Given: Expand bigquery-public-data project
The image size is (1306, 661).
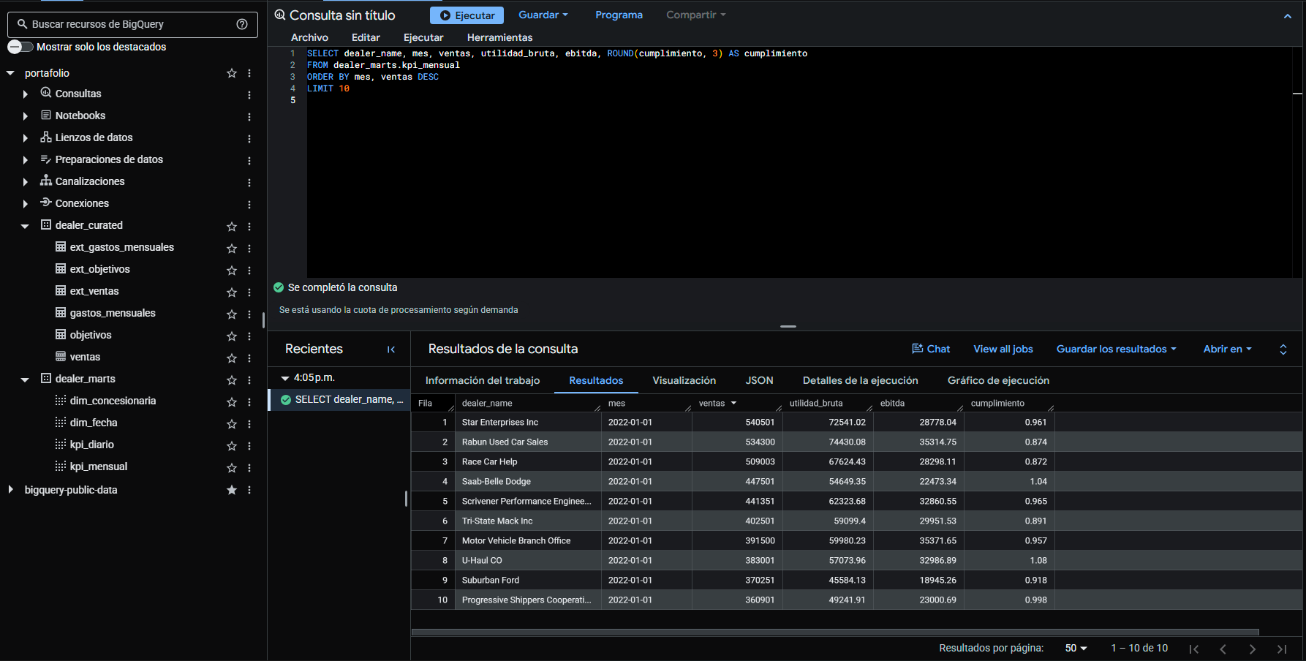Looking at the screenshot, I should click(x=10, y=489).
